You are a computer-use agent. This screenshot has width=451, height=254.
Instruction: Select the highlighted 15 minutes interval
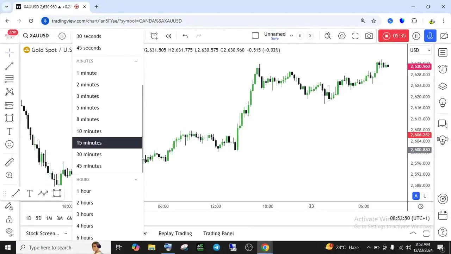(x=107, y=143)
